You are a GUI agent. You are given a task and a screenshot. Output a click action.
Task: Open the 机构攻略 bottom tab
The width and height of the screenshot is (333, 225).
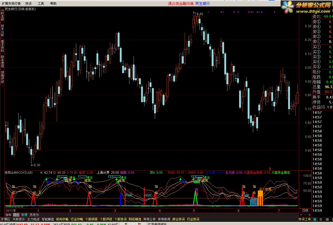tap(62, 219)
